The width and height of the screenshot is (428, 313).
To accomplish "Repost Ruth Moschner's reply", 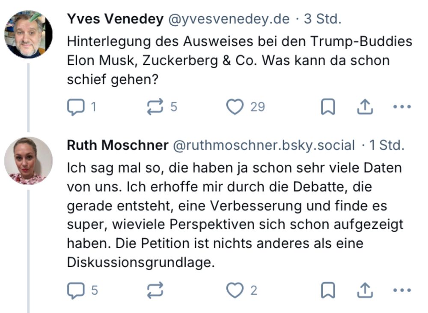I will (156, 292).
